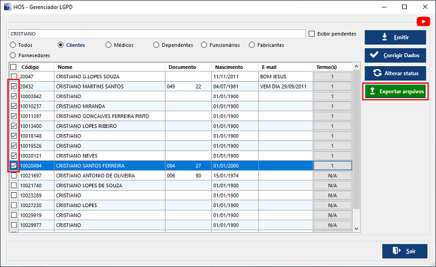Viewport: 436px width, 267px height.
Task: Click the CRISTIANO search field
Action: point(157,33)
